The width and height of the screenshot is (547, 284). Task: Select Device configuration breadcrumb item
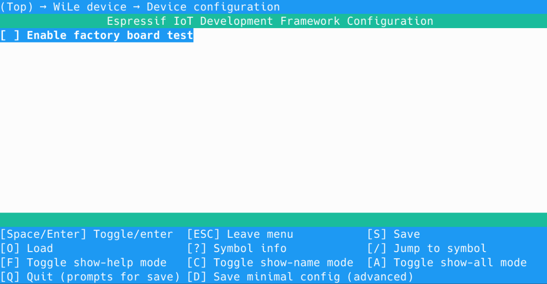click(213, 7)
